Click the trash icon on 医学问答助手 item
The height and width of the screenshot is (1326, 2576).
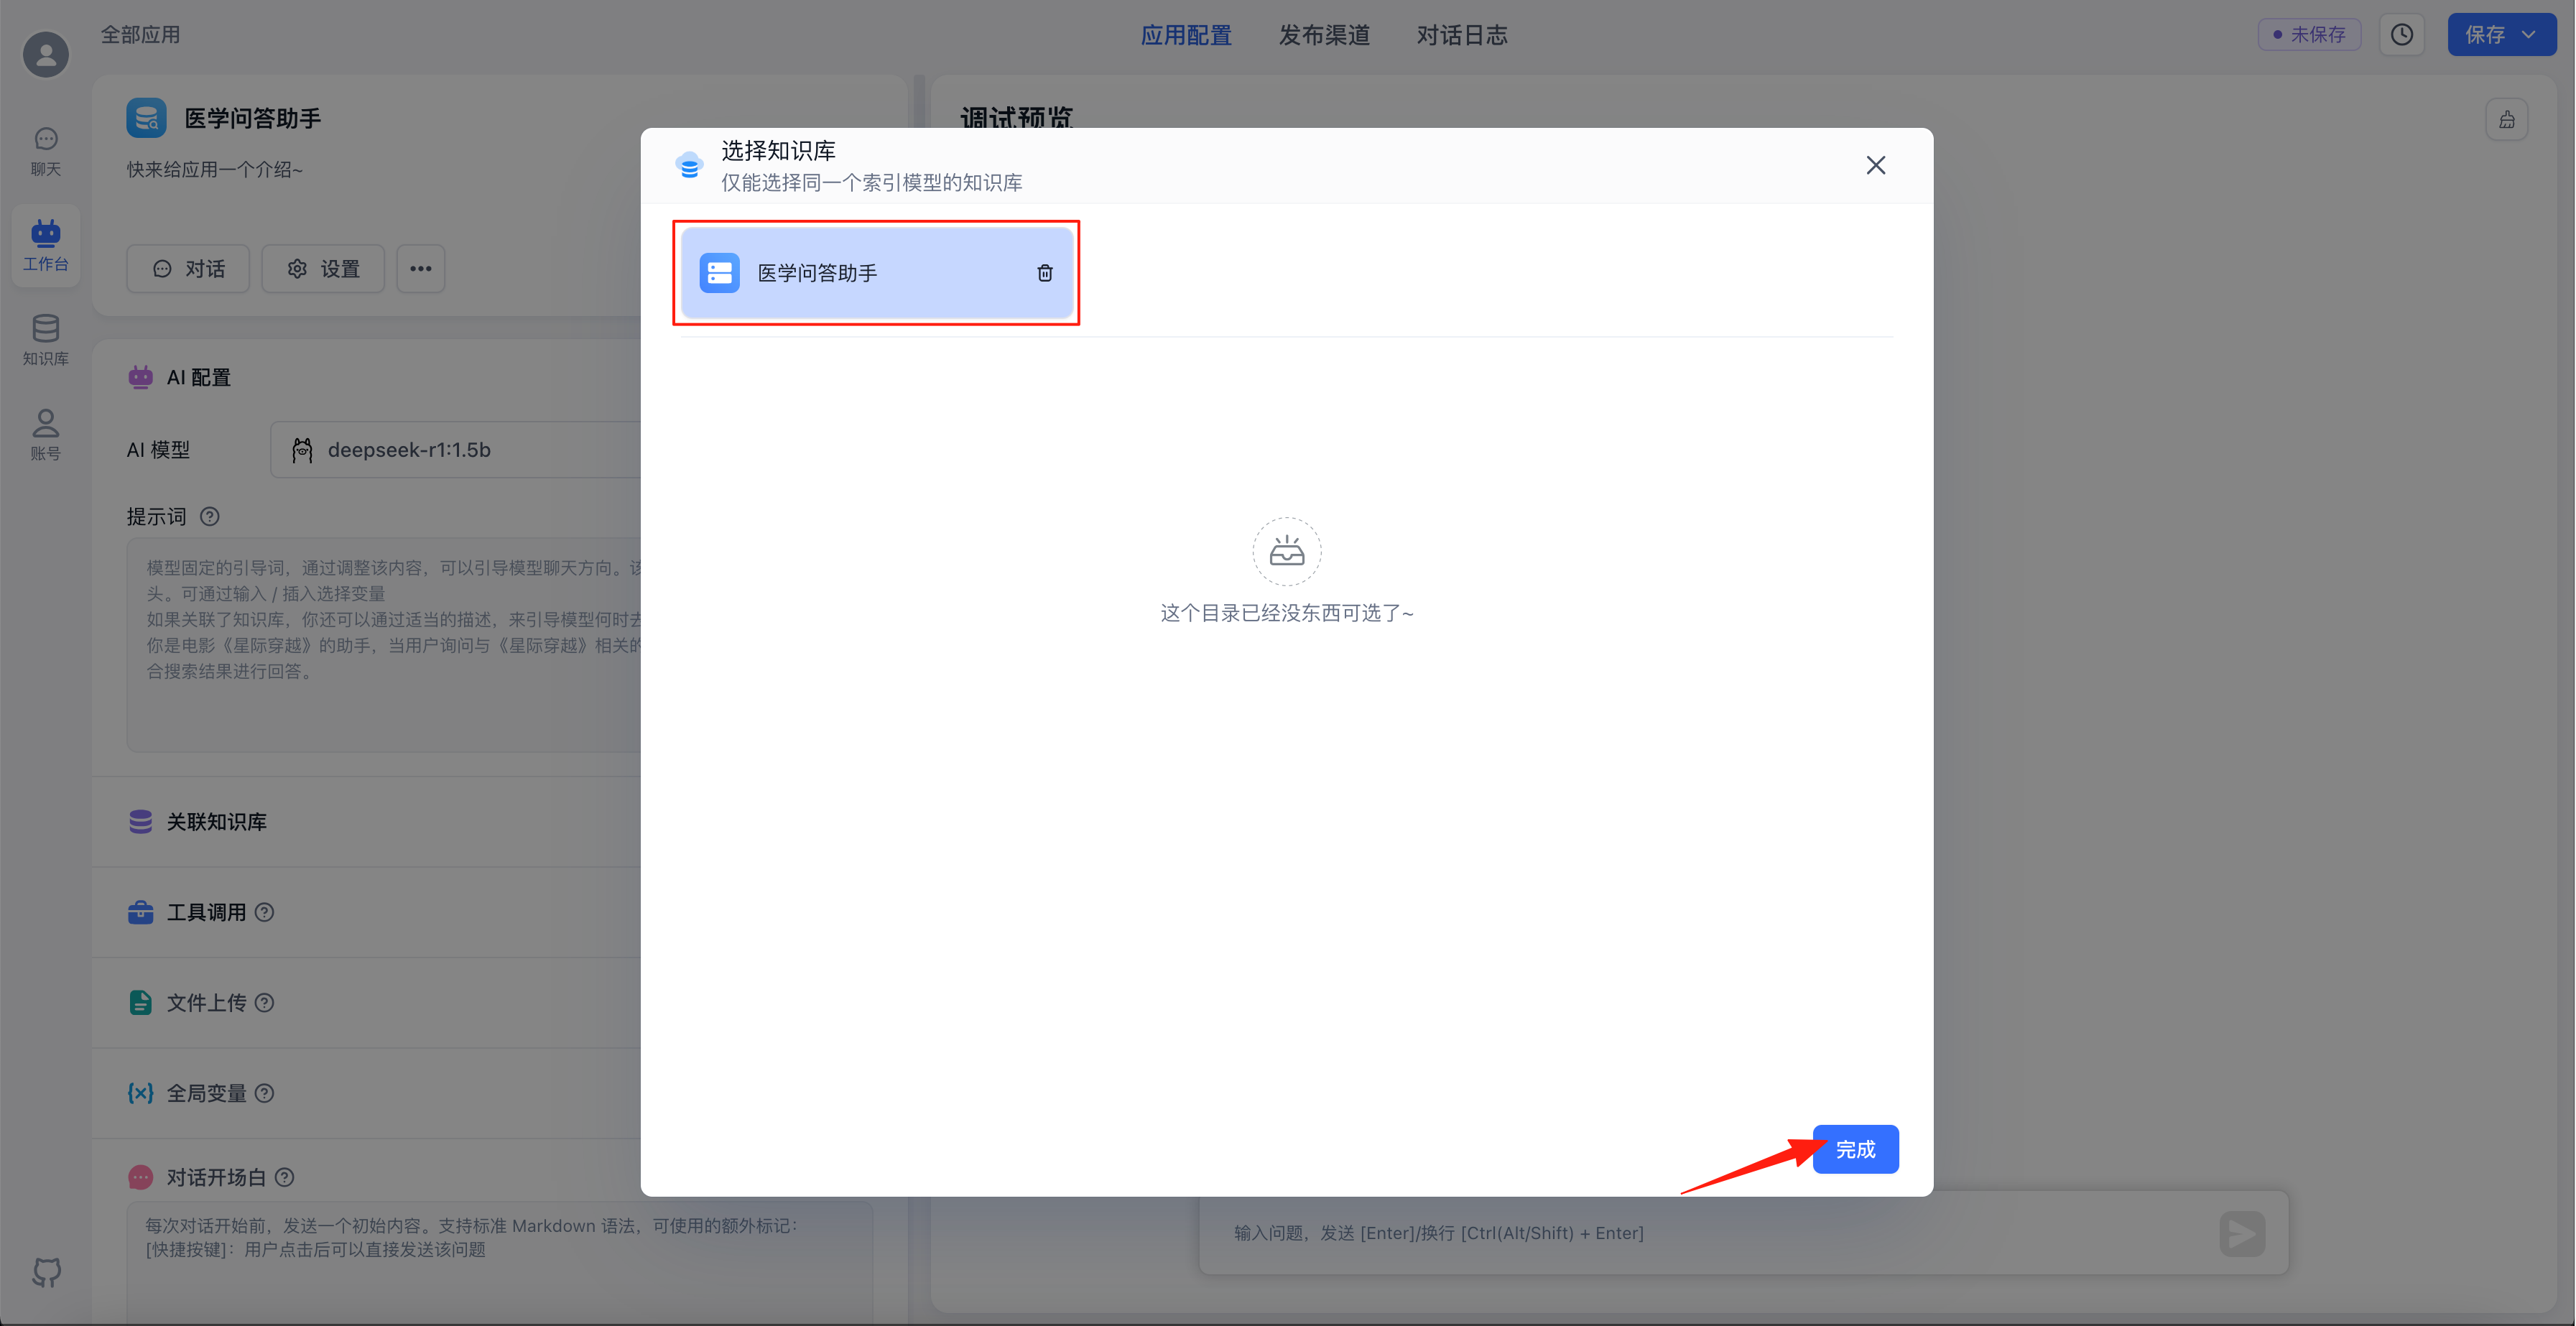coord(1044,273)
